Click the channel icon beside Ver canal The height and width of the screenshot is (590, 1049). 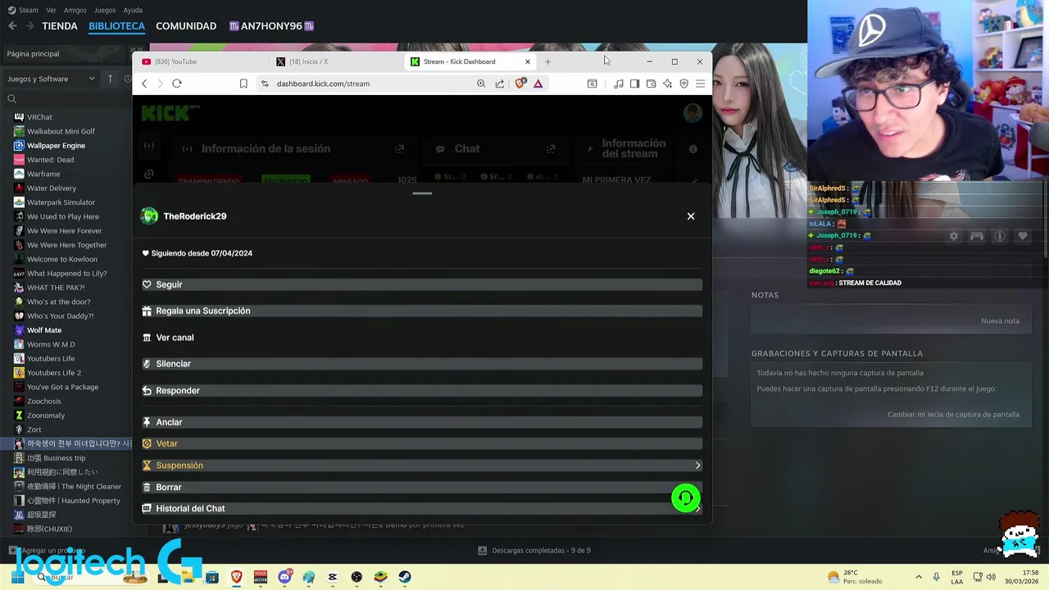click(x=148, y=338)
